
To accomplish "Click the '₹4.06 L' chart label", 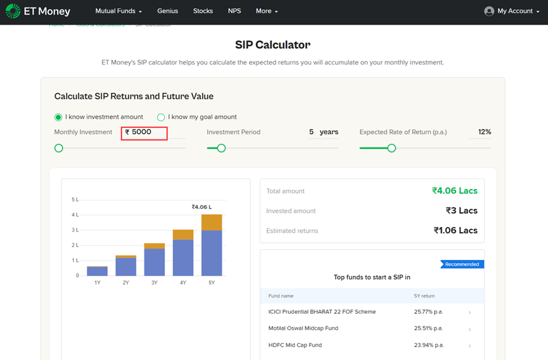I will click(201, 207).
